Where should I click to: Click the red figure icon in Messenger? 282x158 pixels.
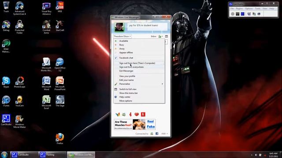(130, 114)
